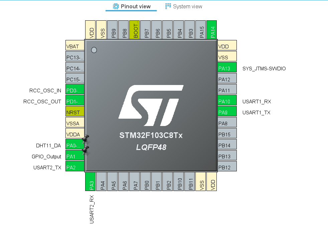Viewport: 328px width, 237px height.
Task: Click the PA3 pin on bottom edge
Action: point(91,181)
